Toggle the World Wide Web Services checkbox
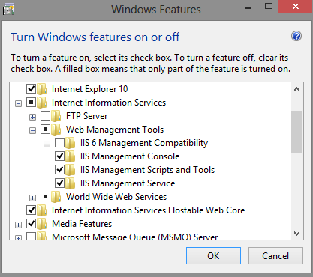This screenshot has height=277, width=313. coord(45,197)
